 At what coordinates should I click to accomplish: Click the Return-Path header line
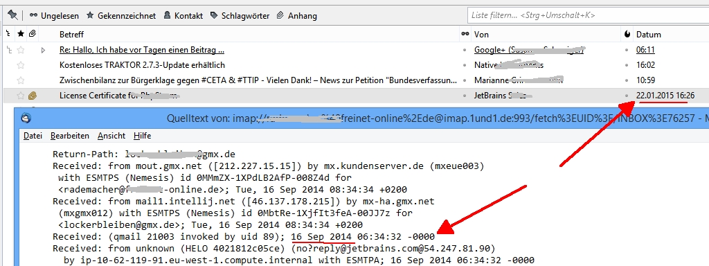144,154
